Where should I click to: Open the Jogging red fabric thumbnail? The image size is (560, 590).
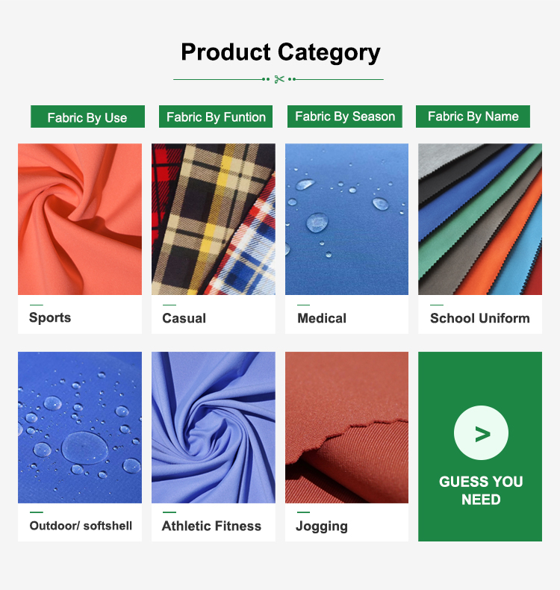pos(346,427)
